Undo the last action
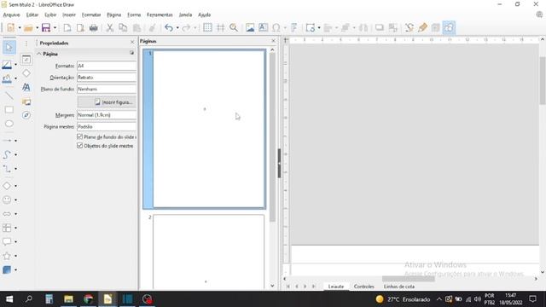The height and width of the screenshot is (307, 546). click(169, 28)
